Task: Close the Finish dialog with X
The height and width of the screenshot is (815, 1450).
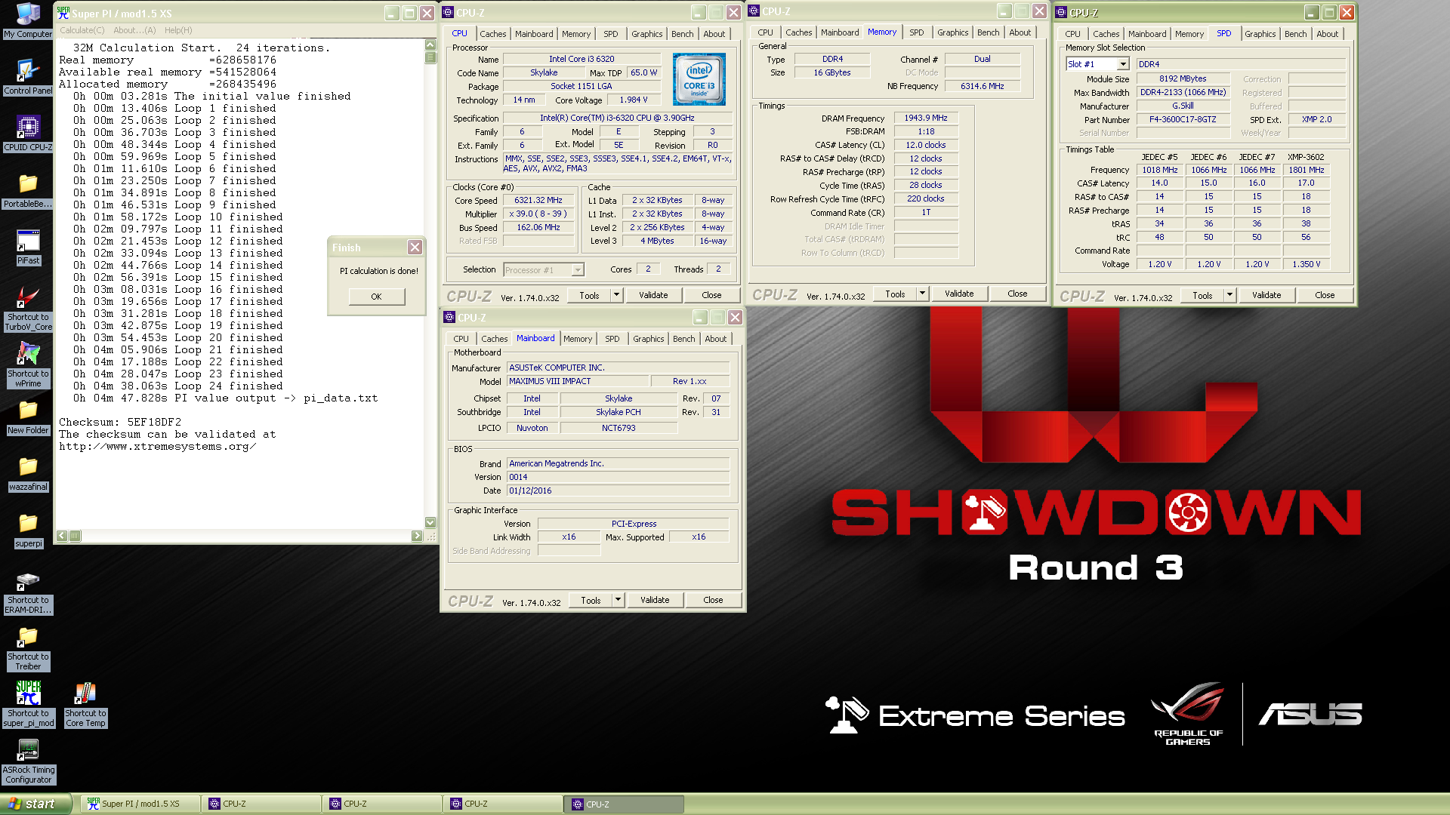Action: (x=415, y=248)
